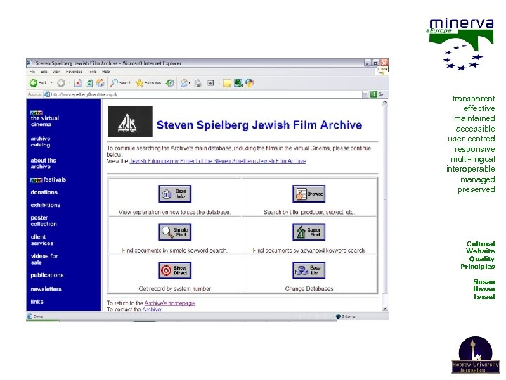
Task: Click the Hebrew University Jerusalem logo
Action: point(475,355)
